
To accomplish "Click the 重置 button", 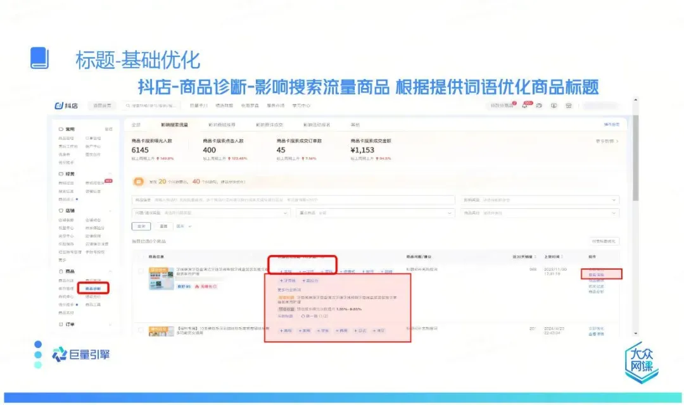I will tap(163, 227).
